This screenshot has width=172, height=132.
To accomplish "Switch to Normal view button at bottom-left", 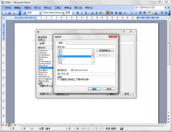I will pos(3,125).
